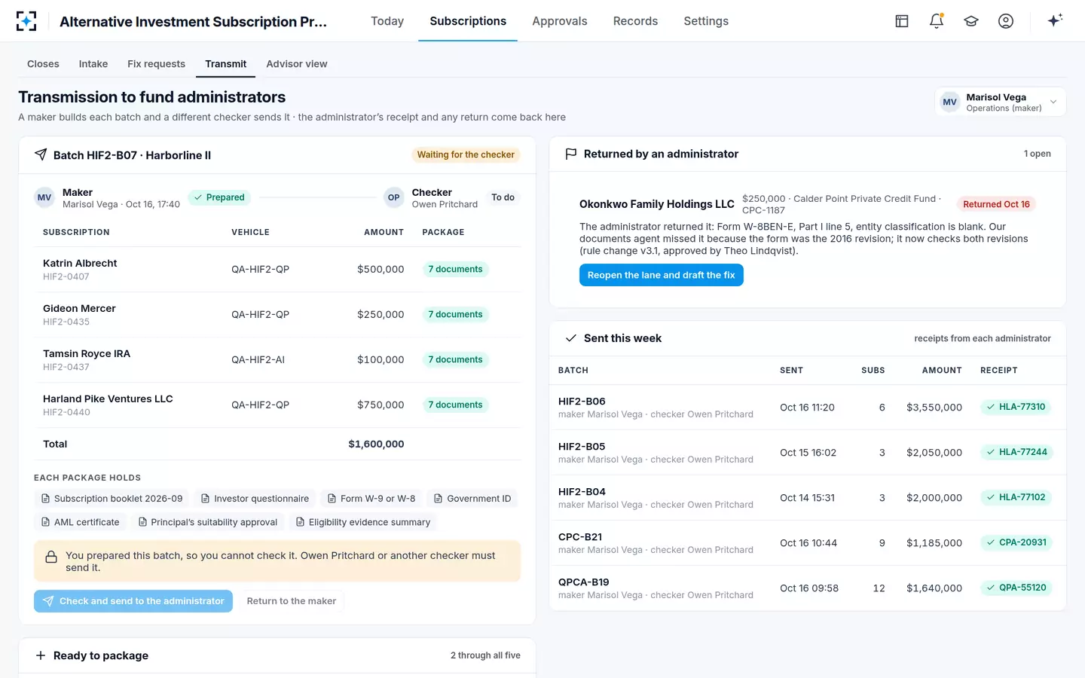The width and height of the screenshot is (1085, 678).
Task: Click Reopen the lane and draft the fix
Action: tap(662, 275)
